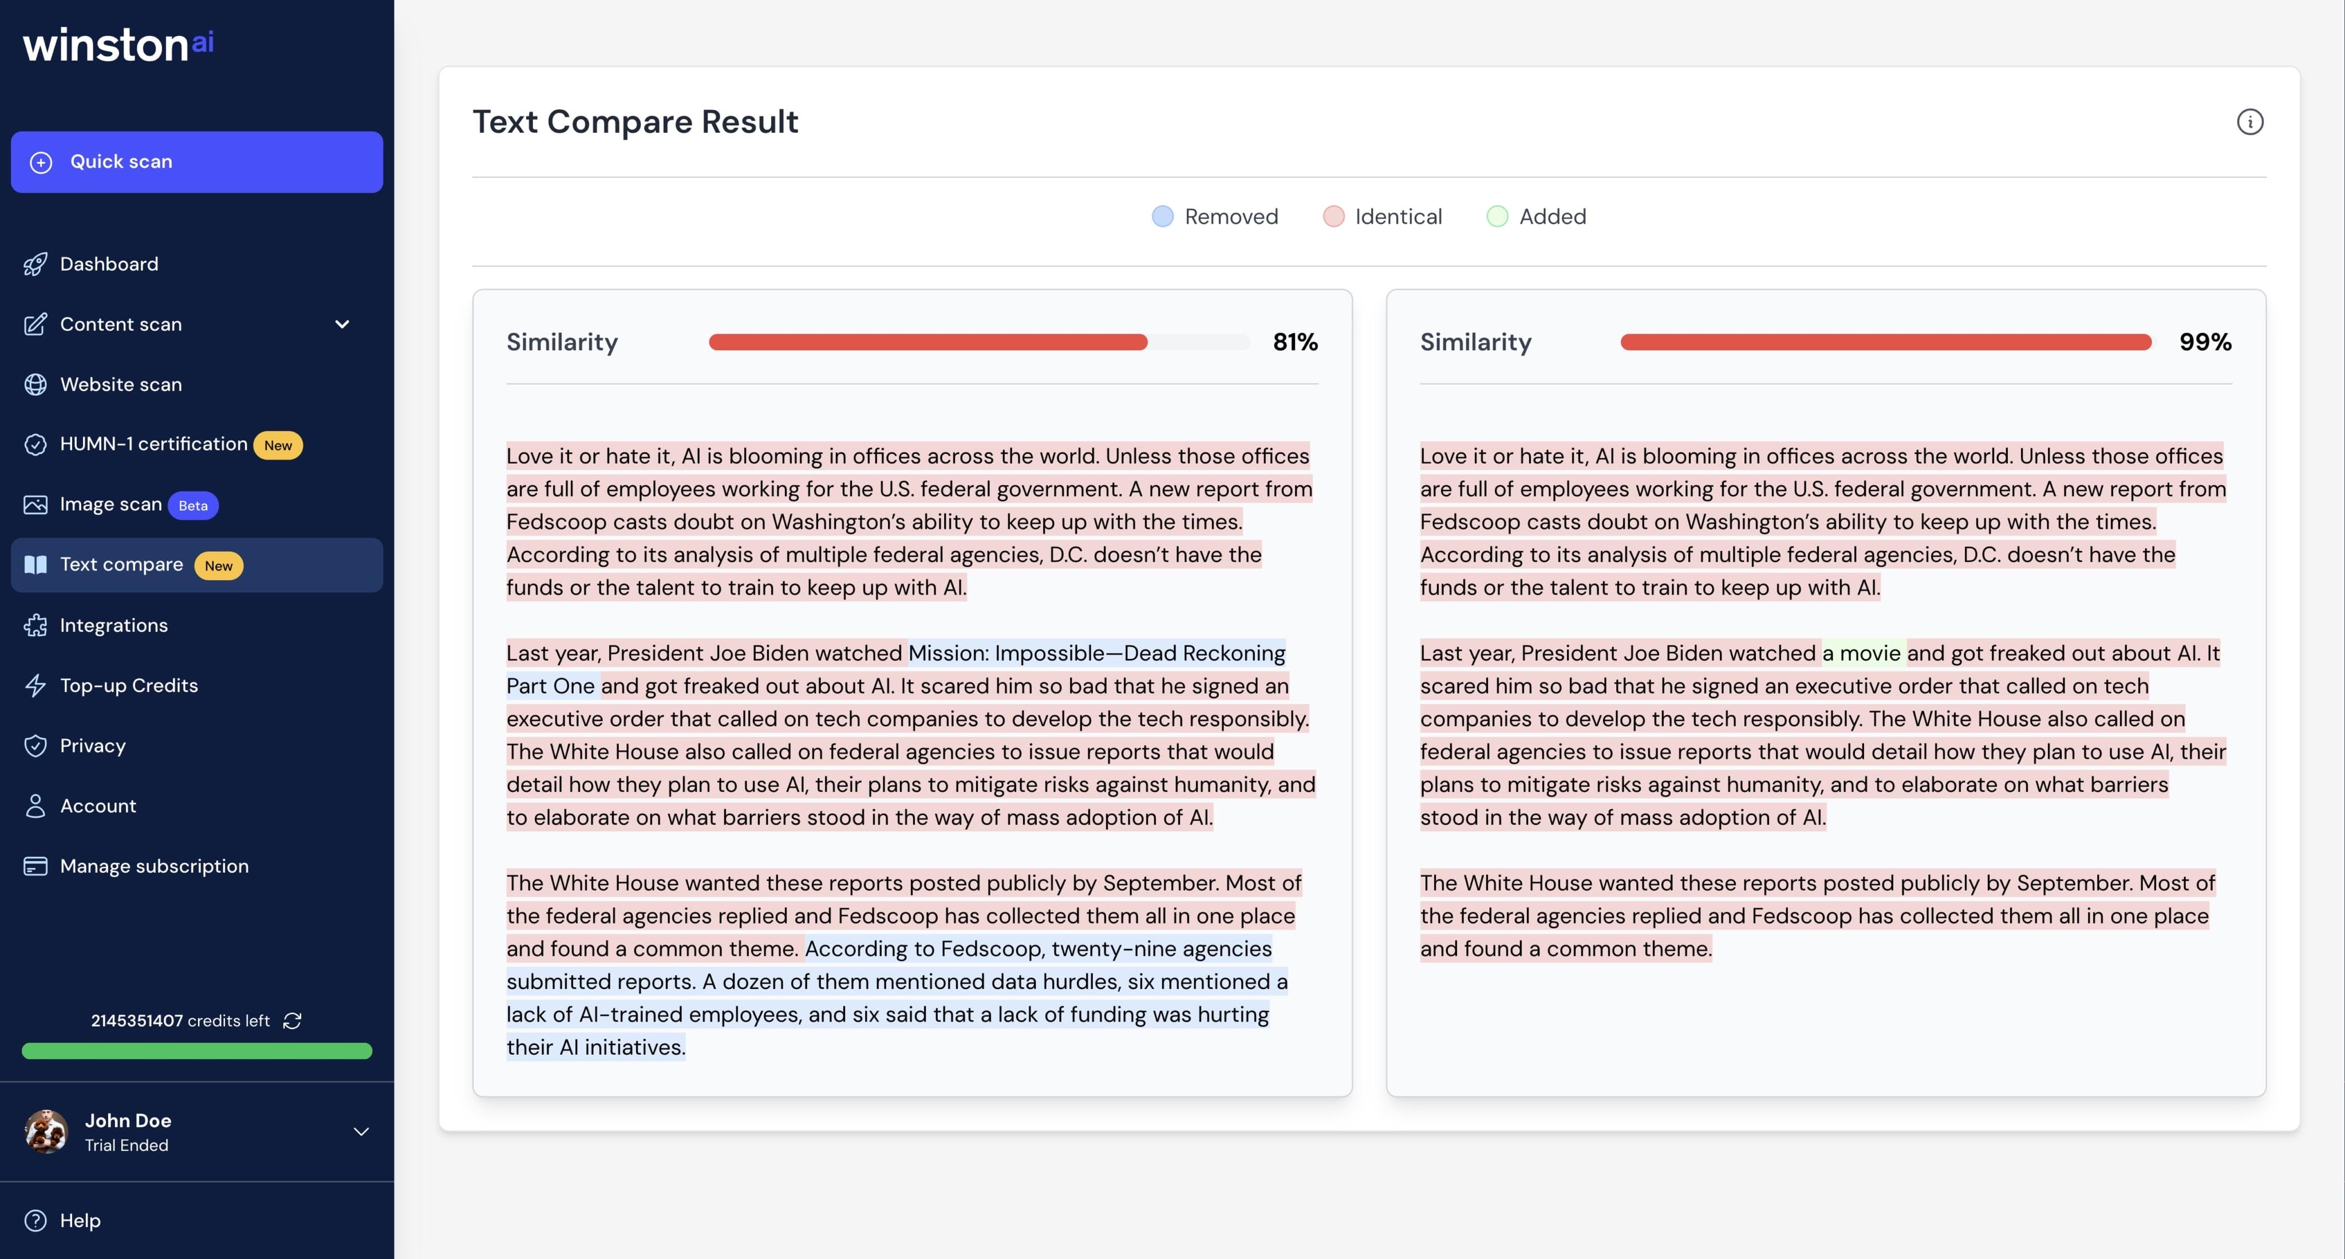This screenshot has height=1259, width=2345.
Task: Open the Account settings item
Action: click(97, 806)
